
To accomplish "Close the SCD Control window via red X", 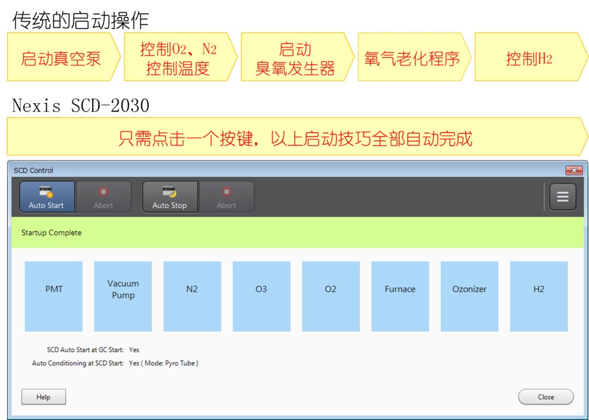I will point(573,171).
